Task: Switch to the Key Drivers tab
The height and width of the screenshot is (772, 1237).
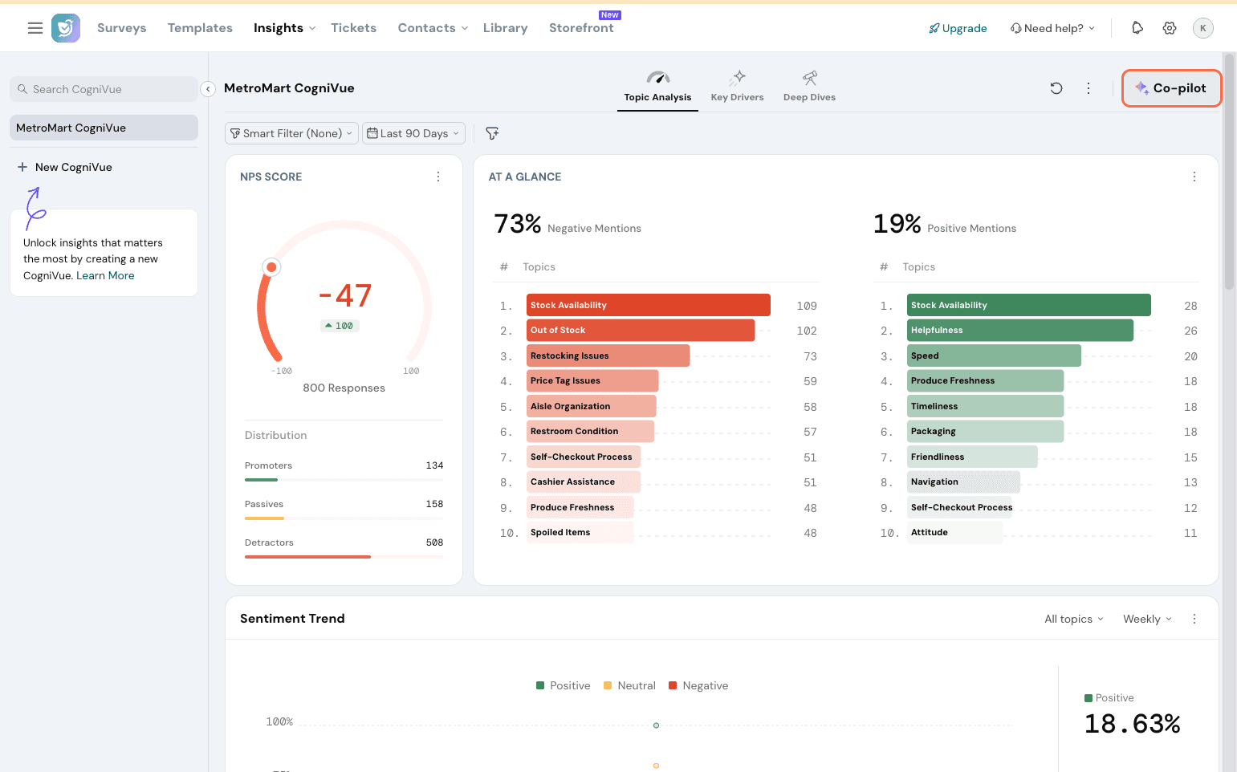Action: [x=737, y=87]
